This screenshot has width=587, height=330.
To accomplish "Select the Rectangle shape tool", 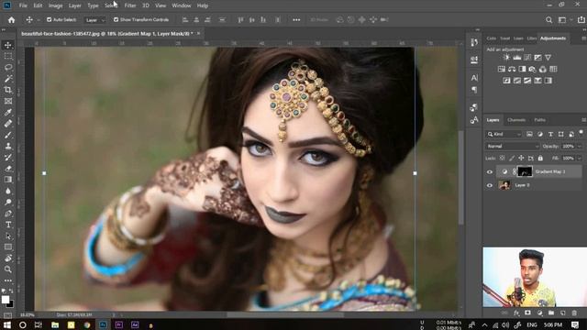I will pos(8,247).
